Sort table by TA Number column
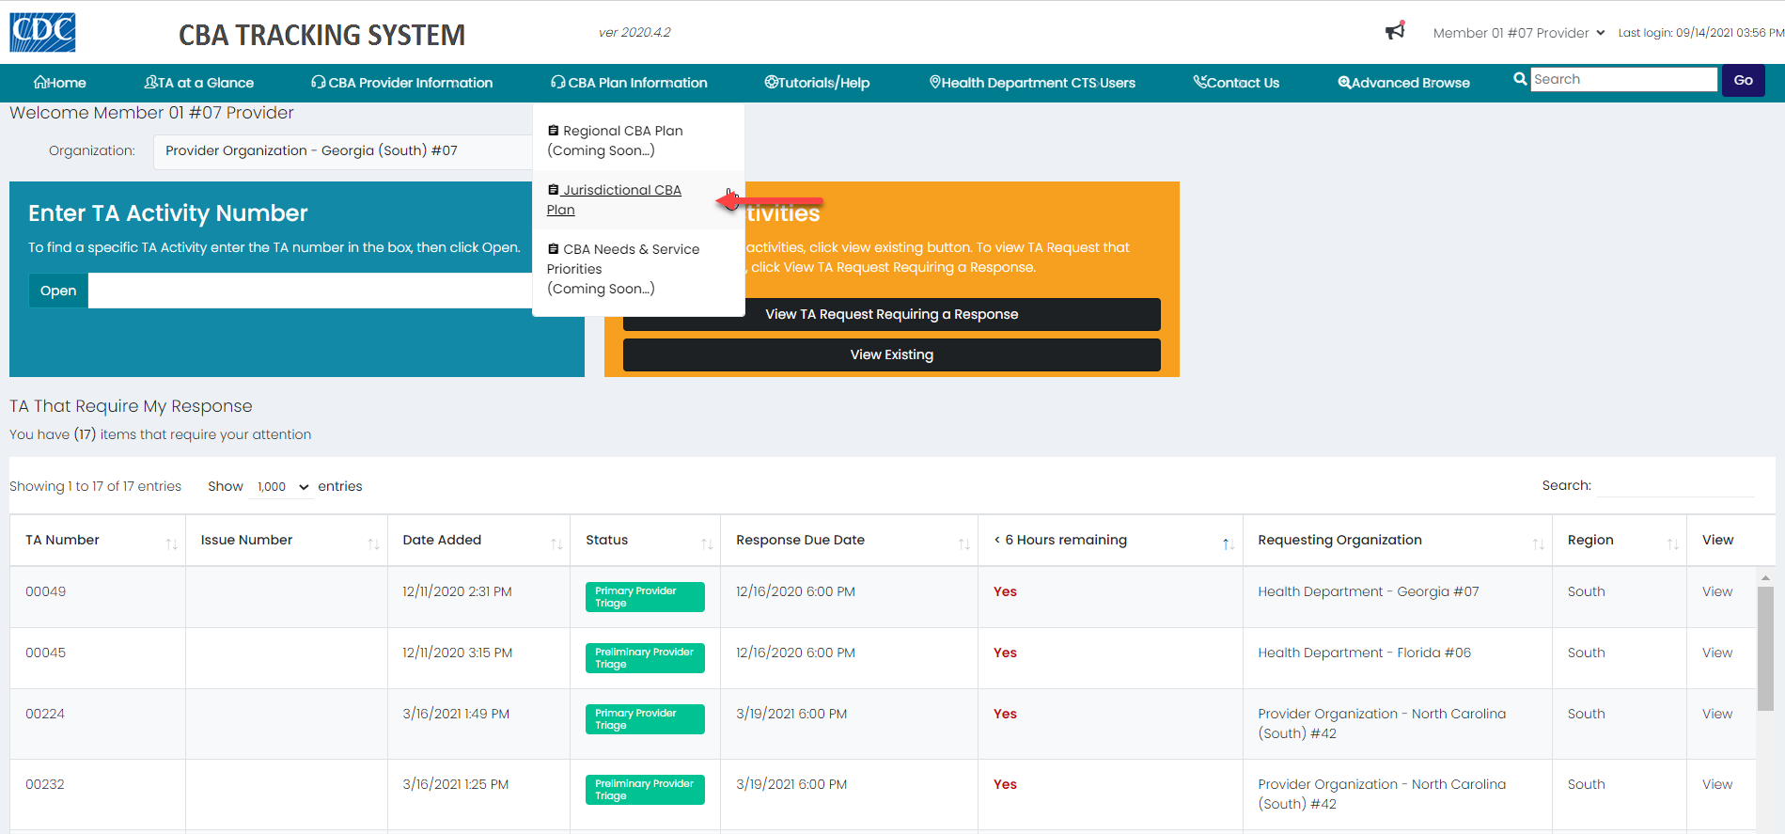Viewport: 1785px width, 834px height. coord(171,543)
